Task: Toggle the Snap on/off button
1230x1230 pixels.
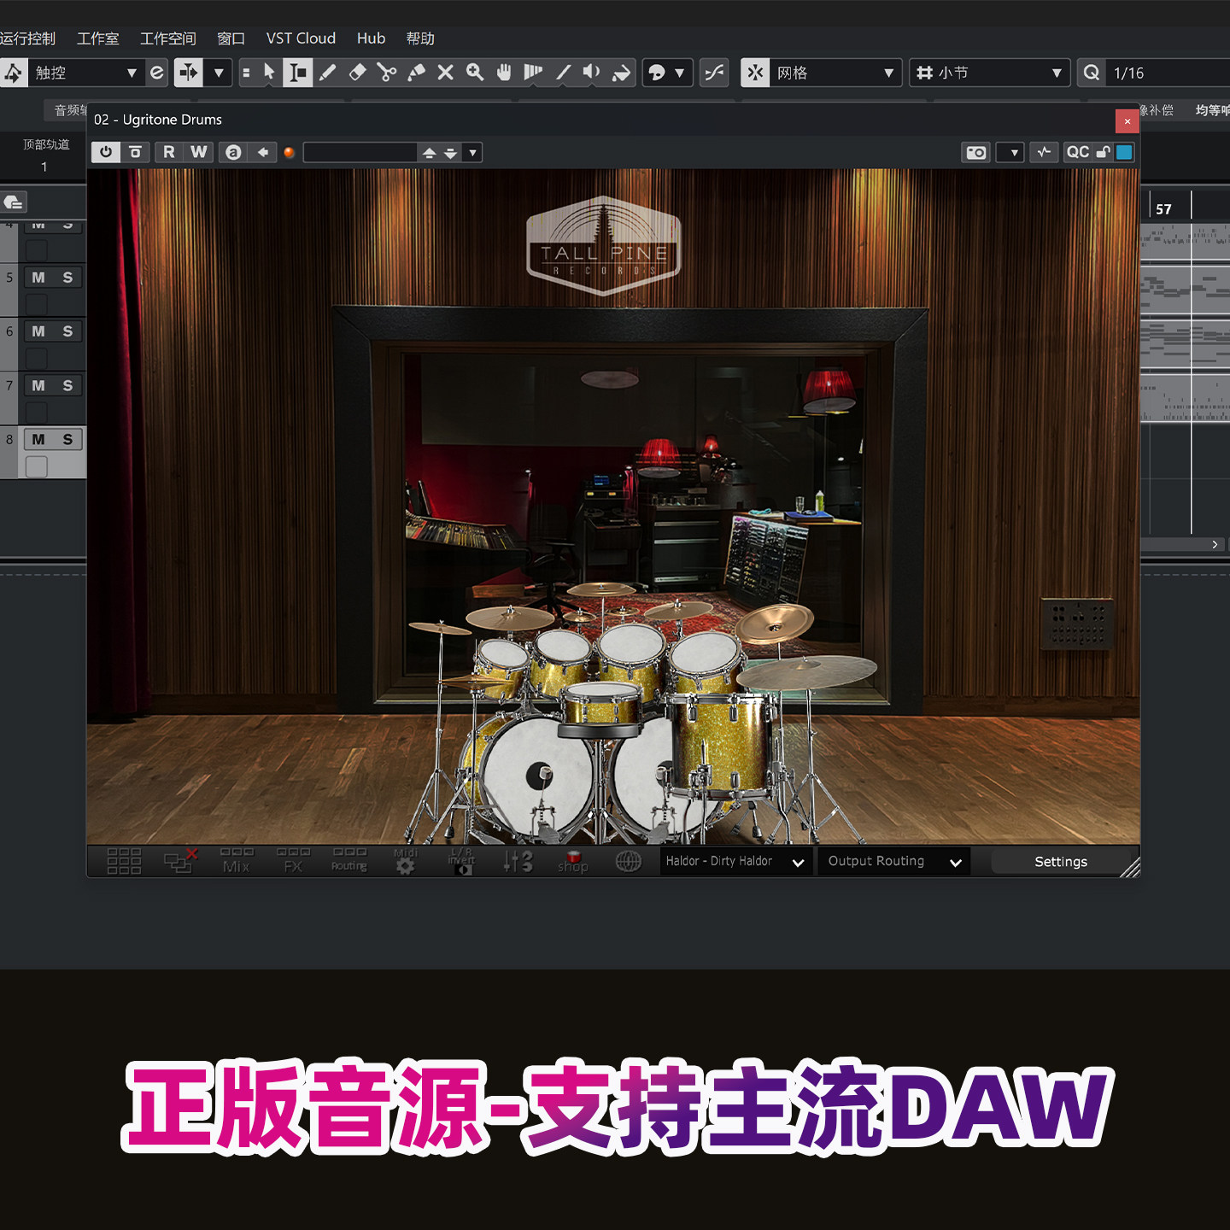Action: point(755,73)
